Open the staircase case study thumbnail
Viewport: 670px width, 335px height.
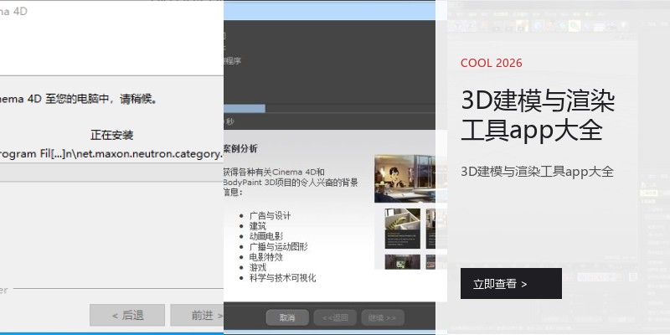pyautogui.click(x=402, y=229)
